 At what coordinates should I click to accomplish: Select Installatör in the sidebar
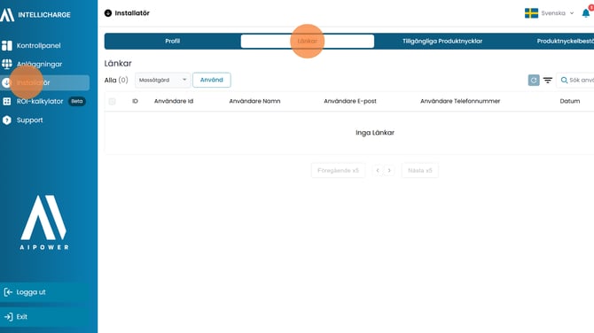[44, 82]
